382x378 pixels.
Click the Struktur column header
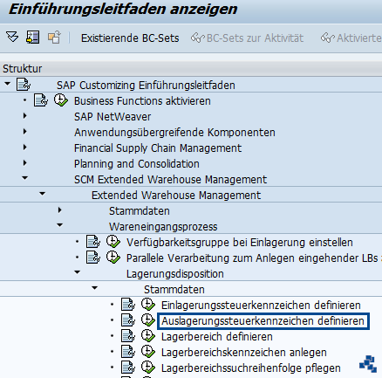(191, 69)
